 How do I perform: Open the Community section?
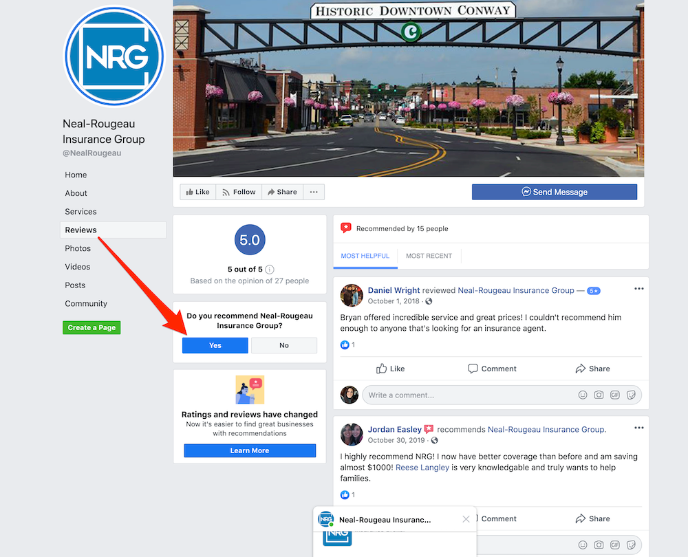[86, 304]
